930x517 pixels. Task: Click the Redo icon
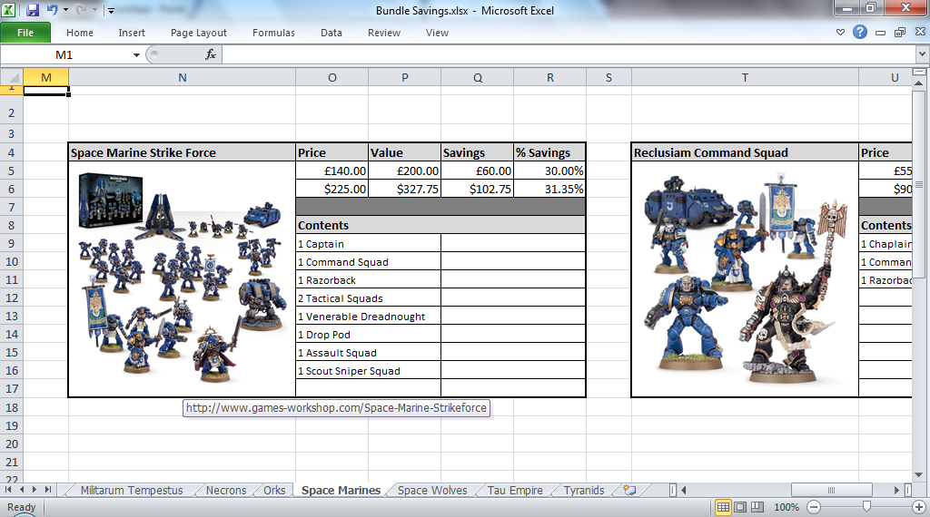pos(81,10)
